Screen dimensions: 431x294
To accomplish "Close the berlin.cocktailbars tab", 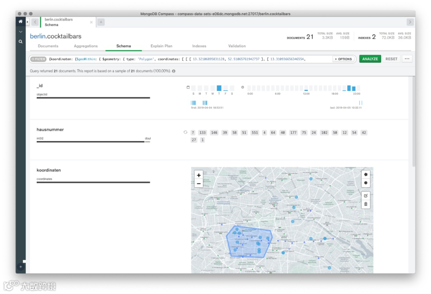I will [x=91, y=22].
